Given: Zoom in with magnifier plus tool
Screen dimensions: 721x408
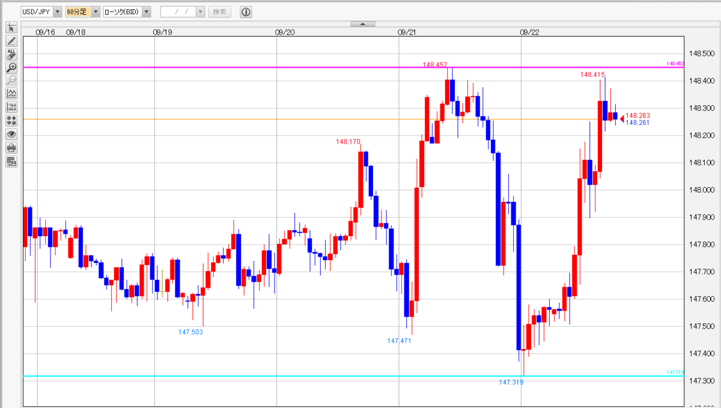Looking at the screenshot, I should 11,67.
